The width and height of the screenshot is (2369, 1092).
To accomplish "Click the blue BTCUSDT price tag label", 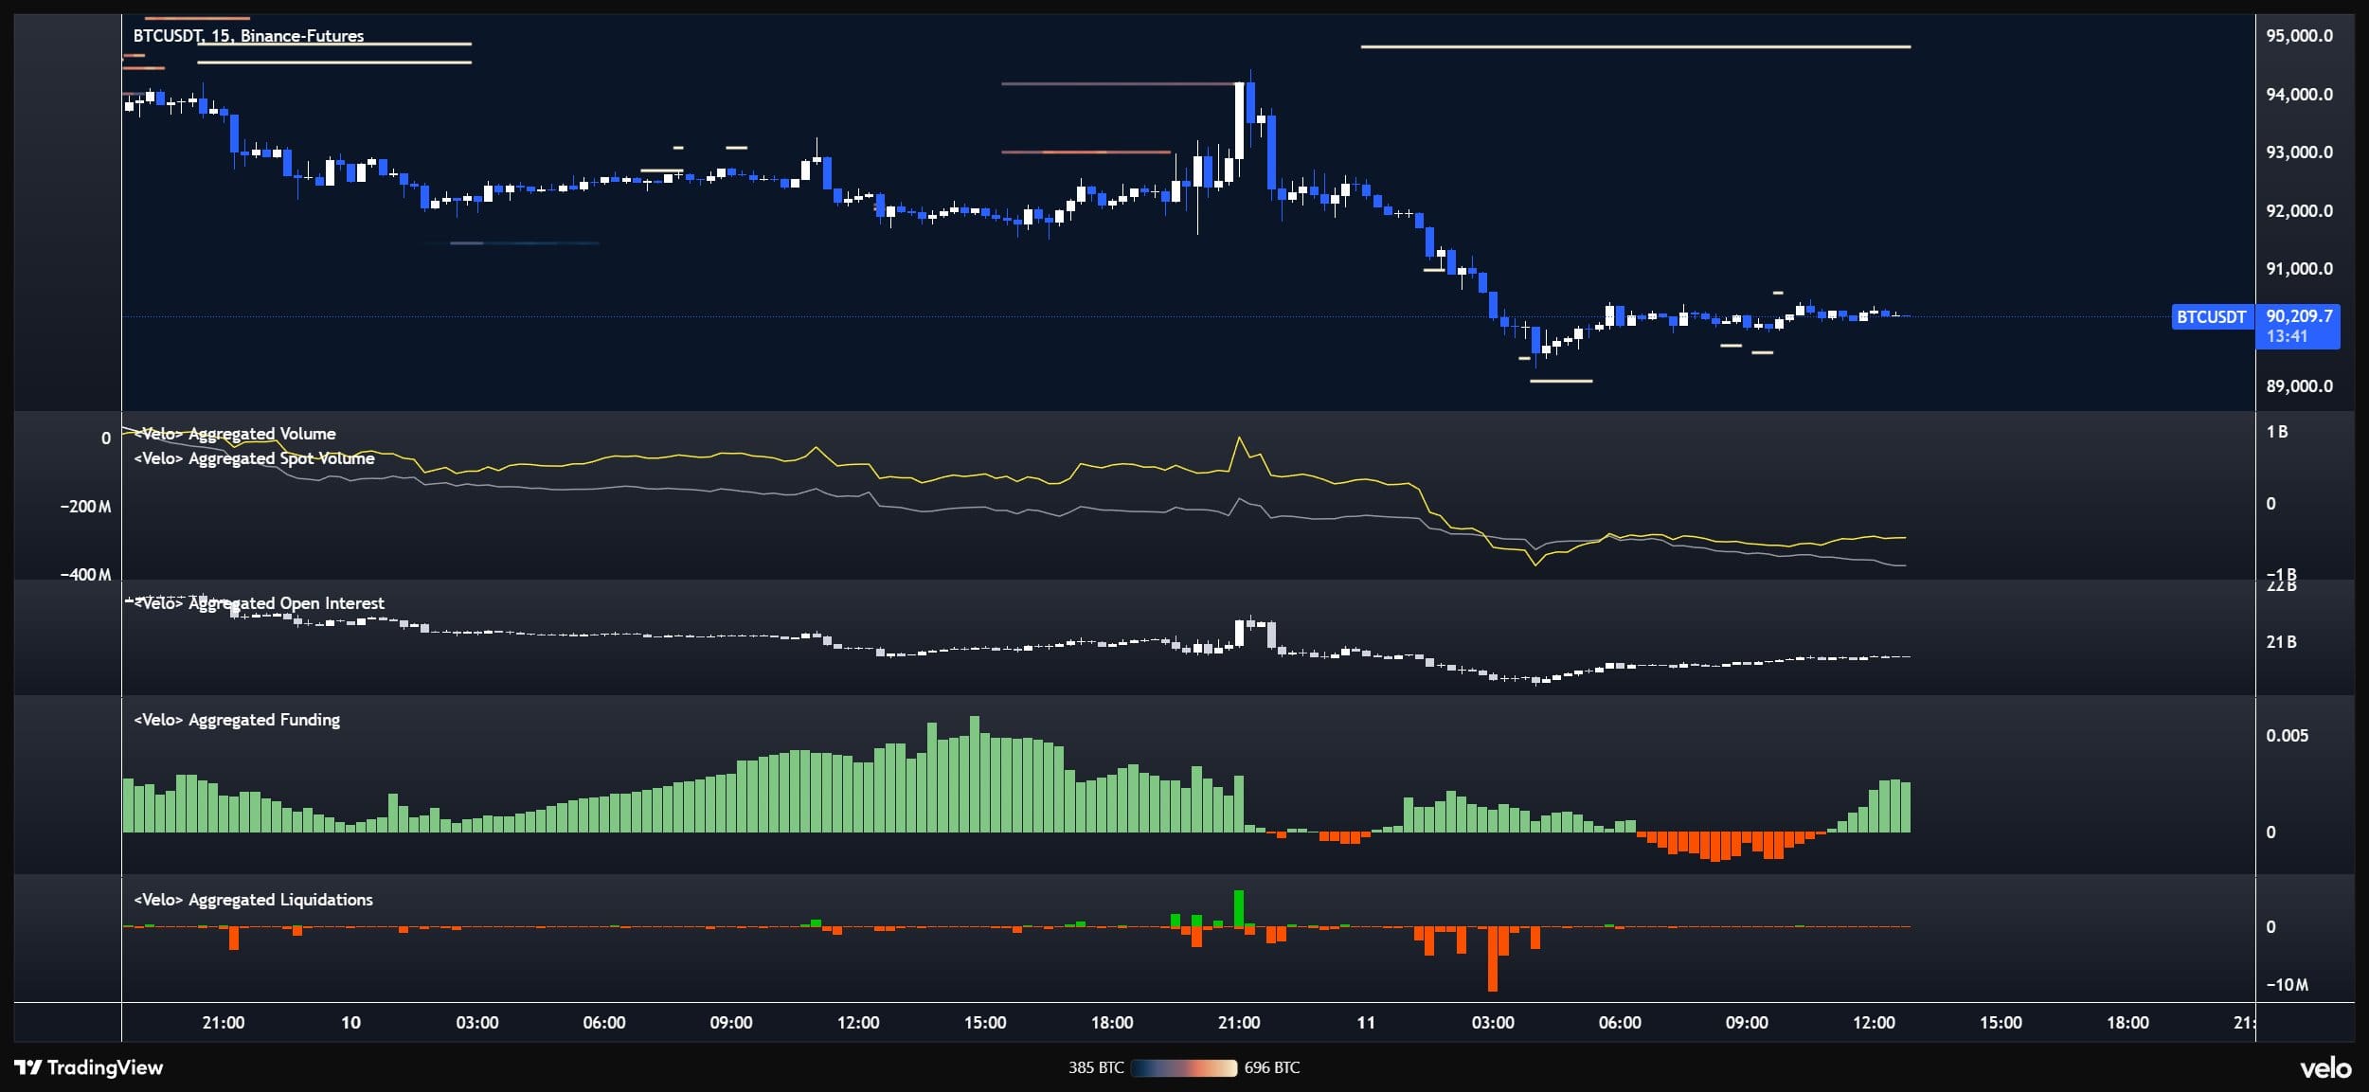I will pyautogui.click(x=2211, y=317).
